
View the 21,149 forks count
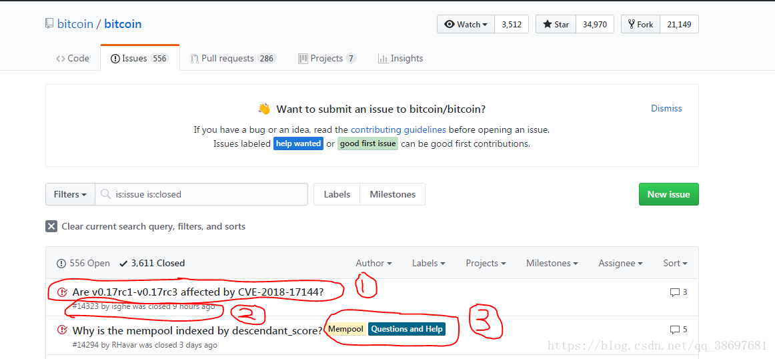click(679, 24)
